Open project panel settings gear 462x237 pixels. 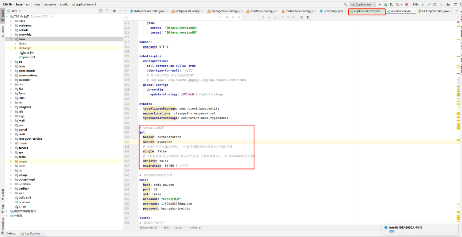(114, 11)
